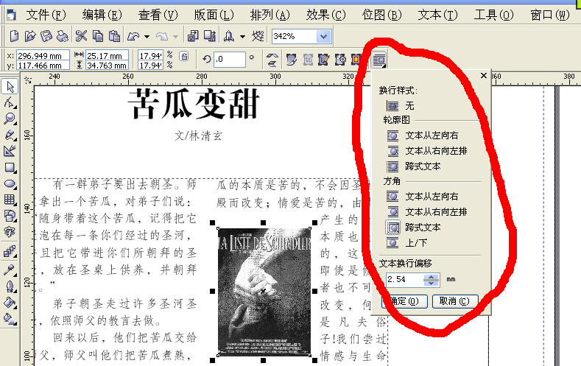Click the x position field 296.949 mm
Image resolution: width=581 pixels, height=366 pixels.
pyautogui.click(x=43, y=56)
